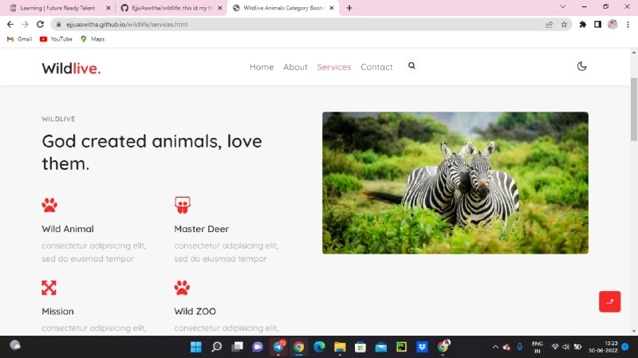Image resolution: width=638 pixels, height=358 pixels.
Task: Open the About nav link
Action: pos(295,67)
